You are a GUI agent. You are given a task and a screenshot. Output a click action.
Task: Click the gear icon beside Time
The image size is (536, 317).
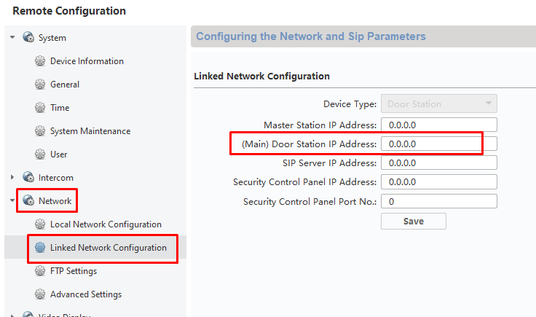click(x=40, y=108)
